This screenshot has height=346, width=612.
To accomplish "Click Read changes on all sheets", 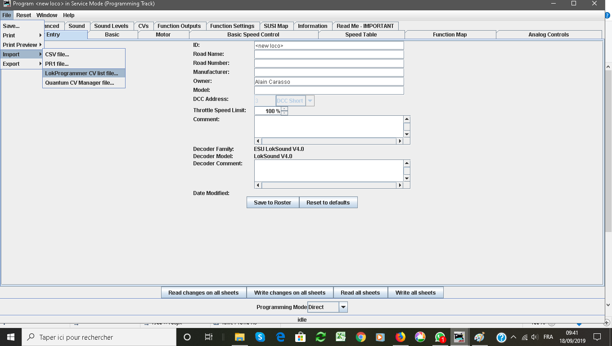I will pos(203,292).
